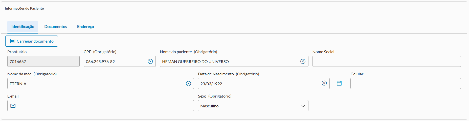
Task: Switch to the Identificação tab
Action: pyautogui.click(x=23, y=27)
